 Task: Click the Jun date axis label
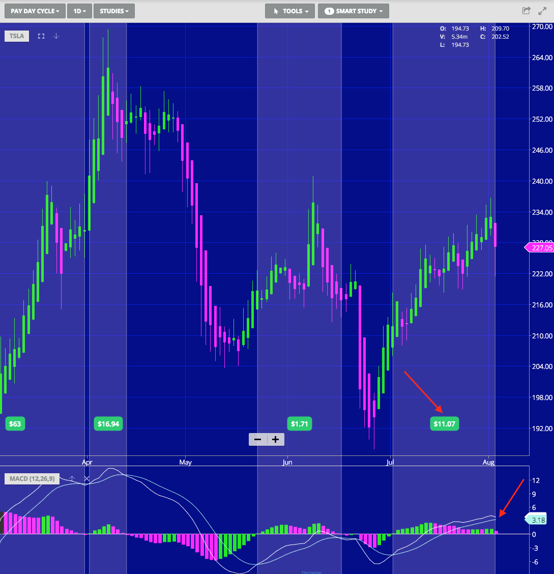[x=287, y=462]
